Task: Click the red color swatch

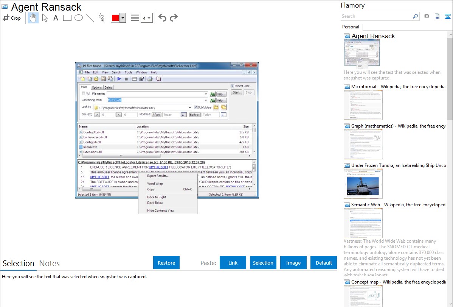Action: (x=115, y=18)
